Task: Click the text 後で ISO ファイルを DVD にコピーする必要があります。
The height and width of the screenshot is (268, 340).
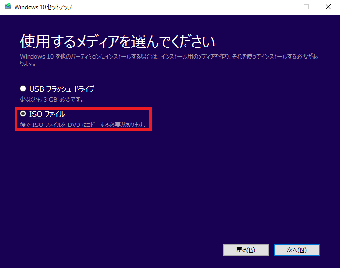Action: (83, 125)
